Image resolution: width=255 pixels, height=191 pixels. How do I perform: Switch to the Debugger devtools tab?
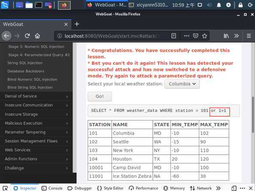click(x=79, y=188)
